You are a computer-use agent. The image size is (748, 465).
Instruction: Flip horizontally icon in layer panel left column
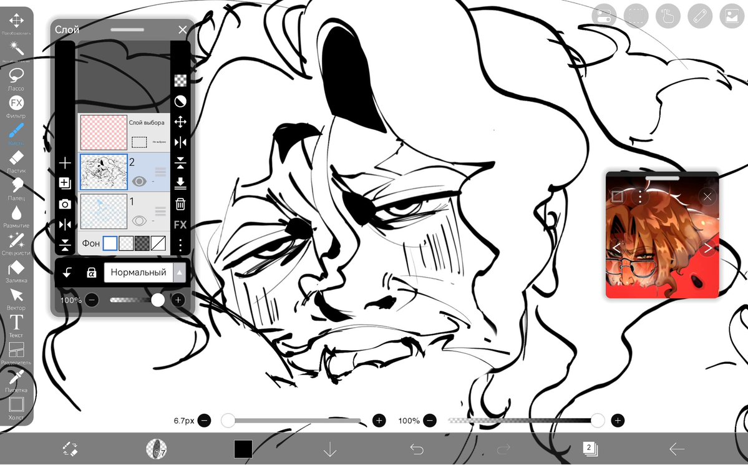[x=65, y=224]
